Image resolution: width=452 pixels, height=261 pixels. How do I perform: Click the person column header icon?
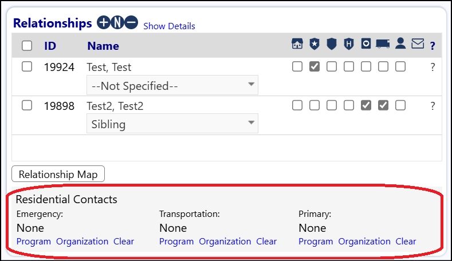click(x=400, y=43)
